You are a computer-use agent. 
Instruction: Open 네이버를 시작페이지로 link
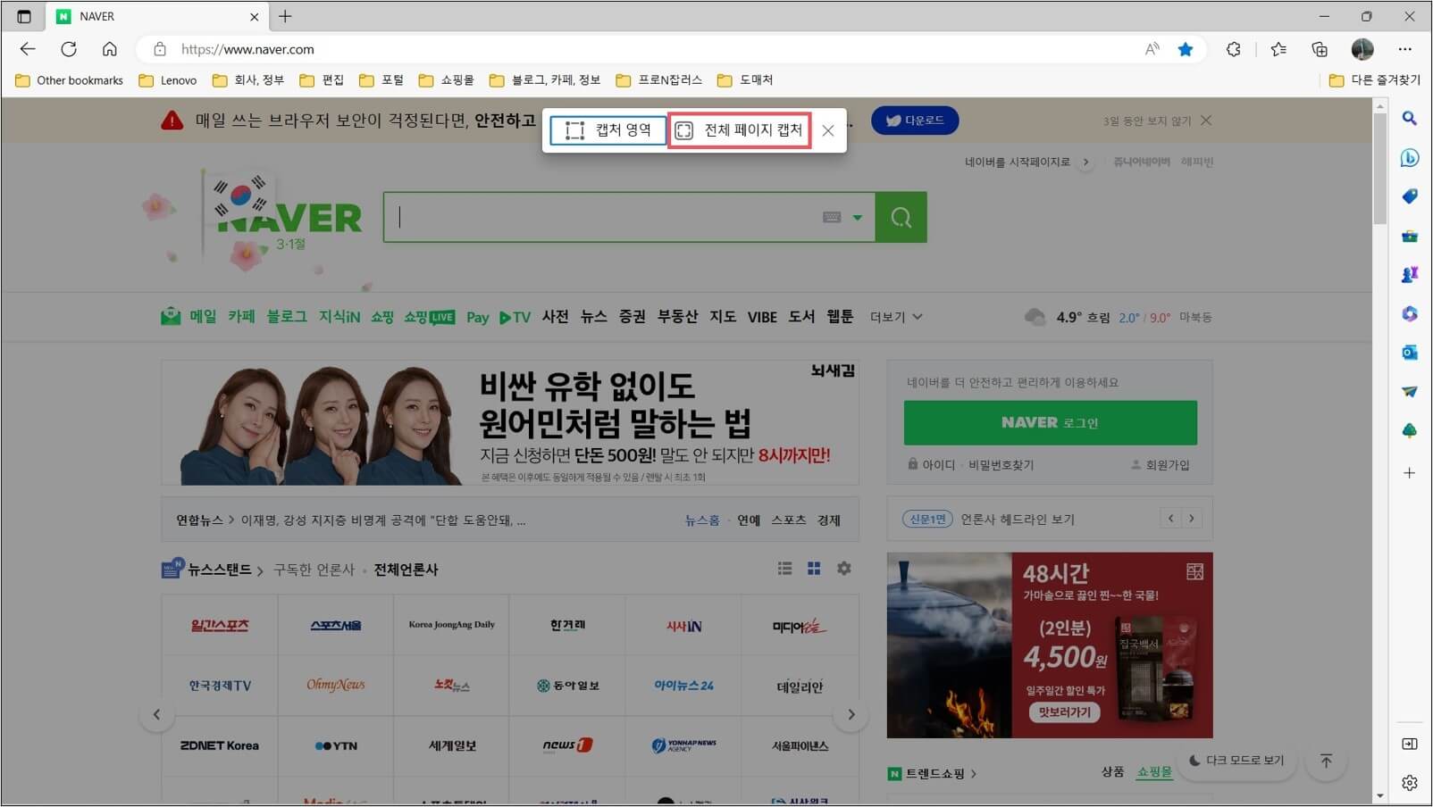pyautogui.click(x=1017, y=162)
